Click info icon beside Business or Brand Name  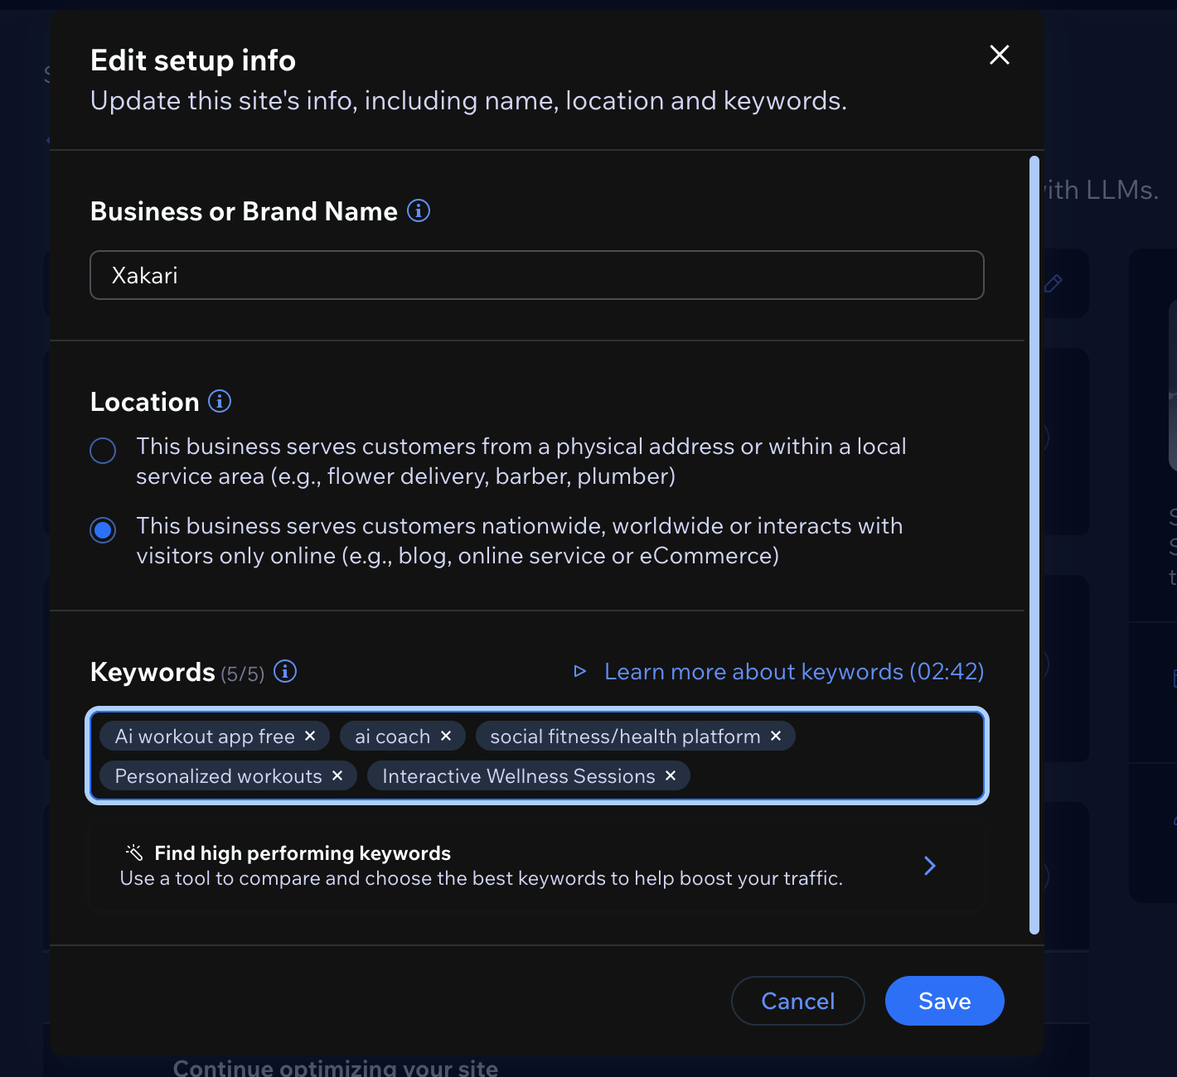tap(419, 211)
